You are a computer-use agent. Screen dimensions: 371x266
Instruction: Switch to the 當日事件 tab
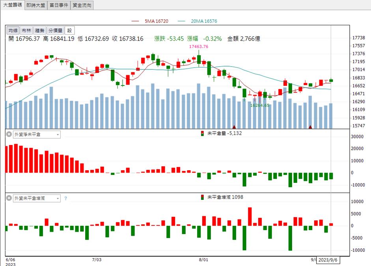coord(59,5)
